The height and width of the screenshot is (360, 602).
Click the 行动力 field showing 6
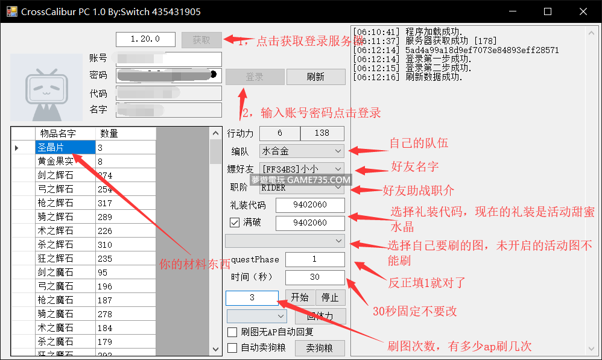280,133
